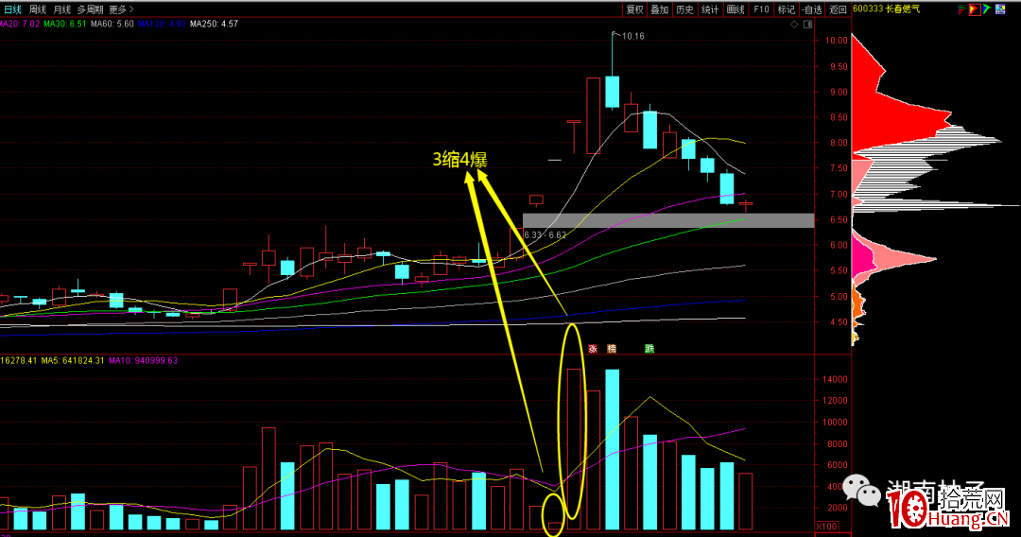Select the tallest cyan volume bar
Image resolution: width=1021 pixels, height=537 pixels.
click(x=612, y=449)
